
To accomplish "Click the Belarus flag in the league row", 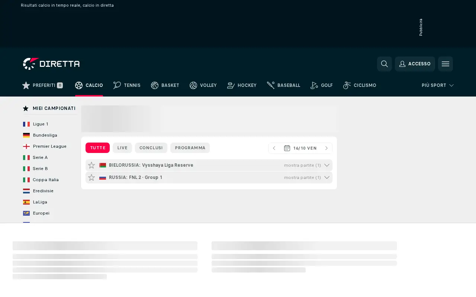I will coord(103,165).
